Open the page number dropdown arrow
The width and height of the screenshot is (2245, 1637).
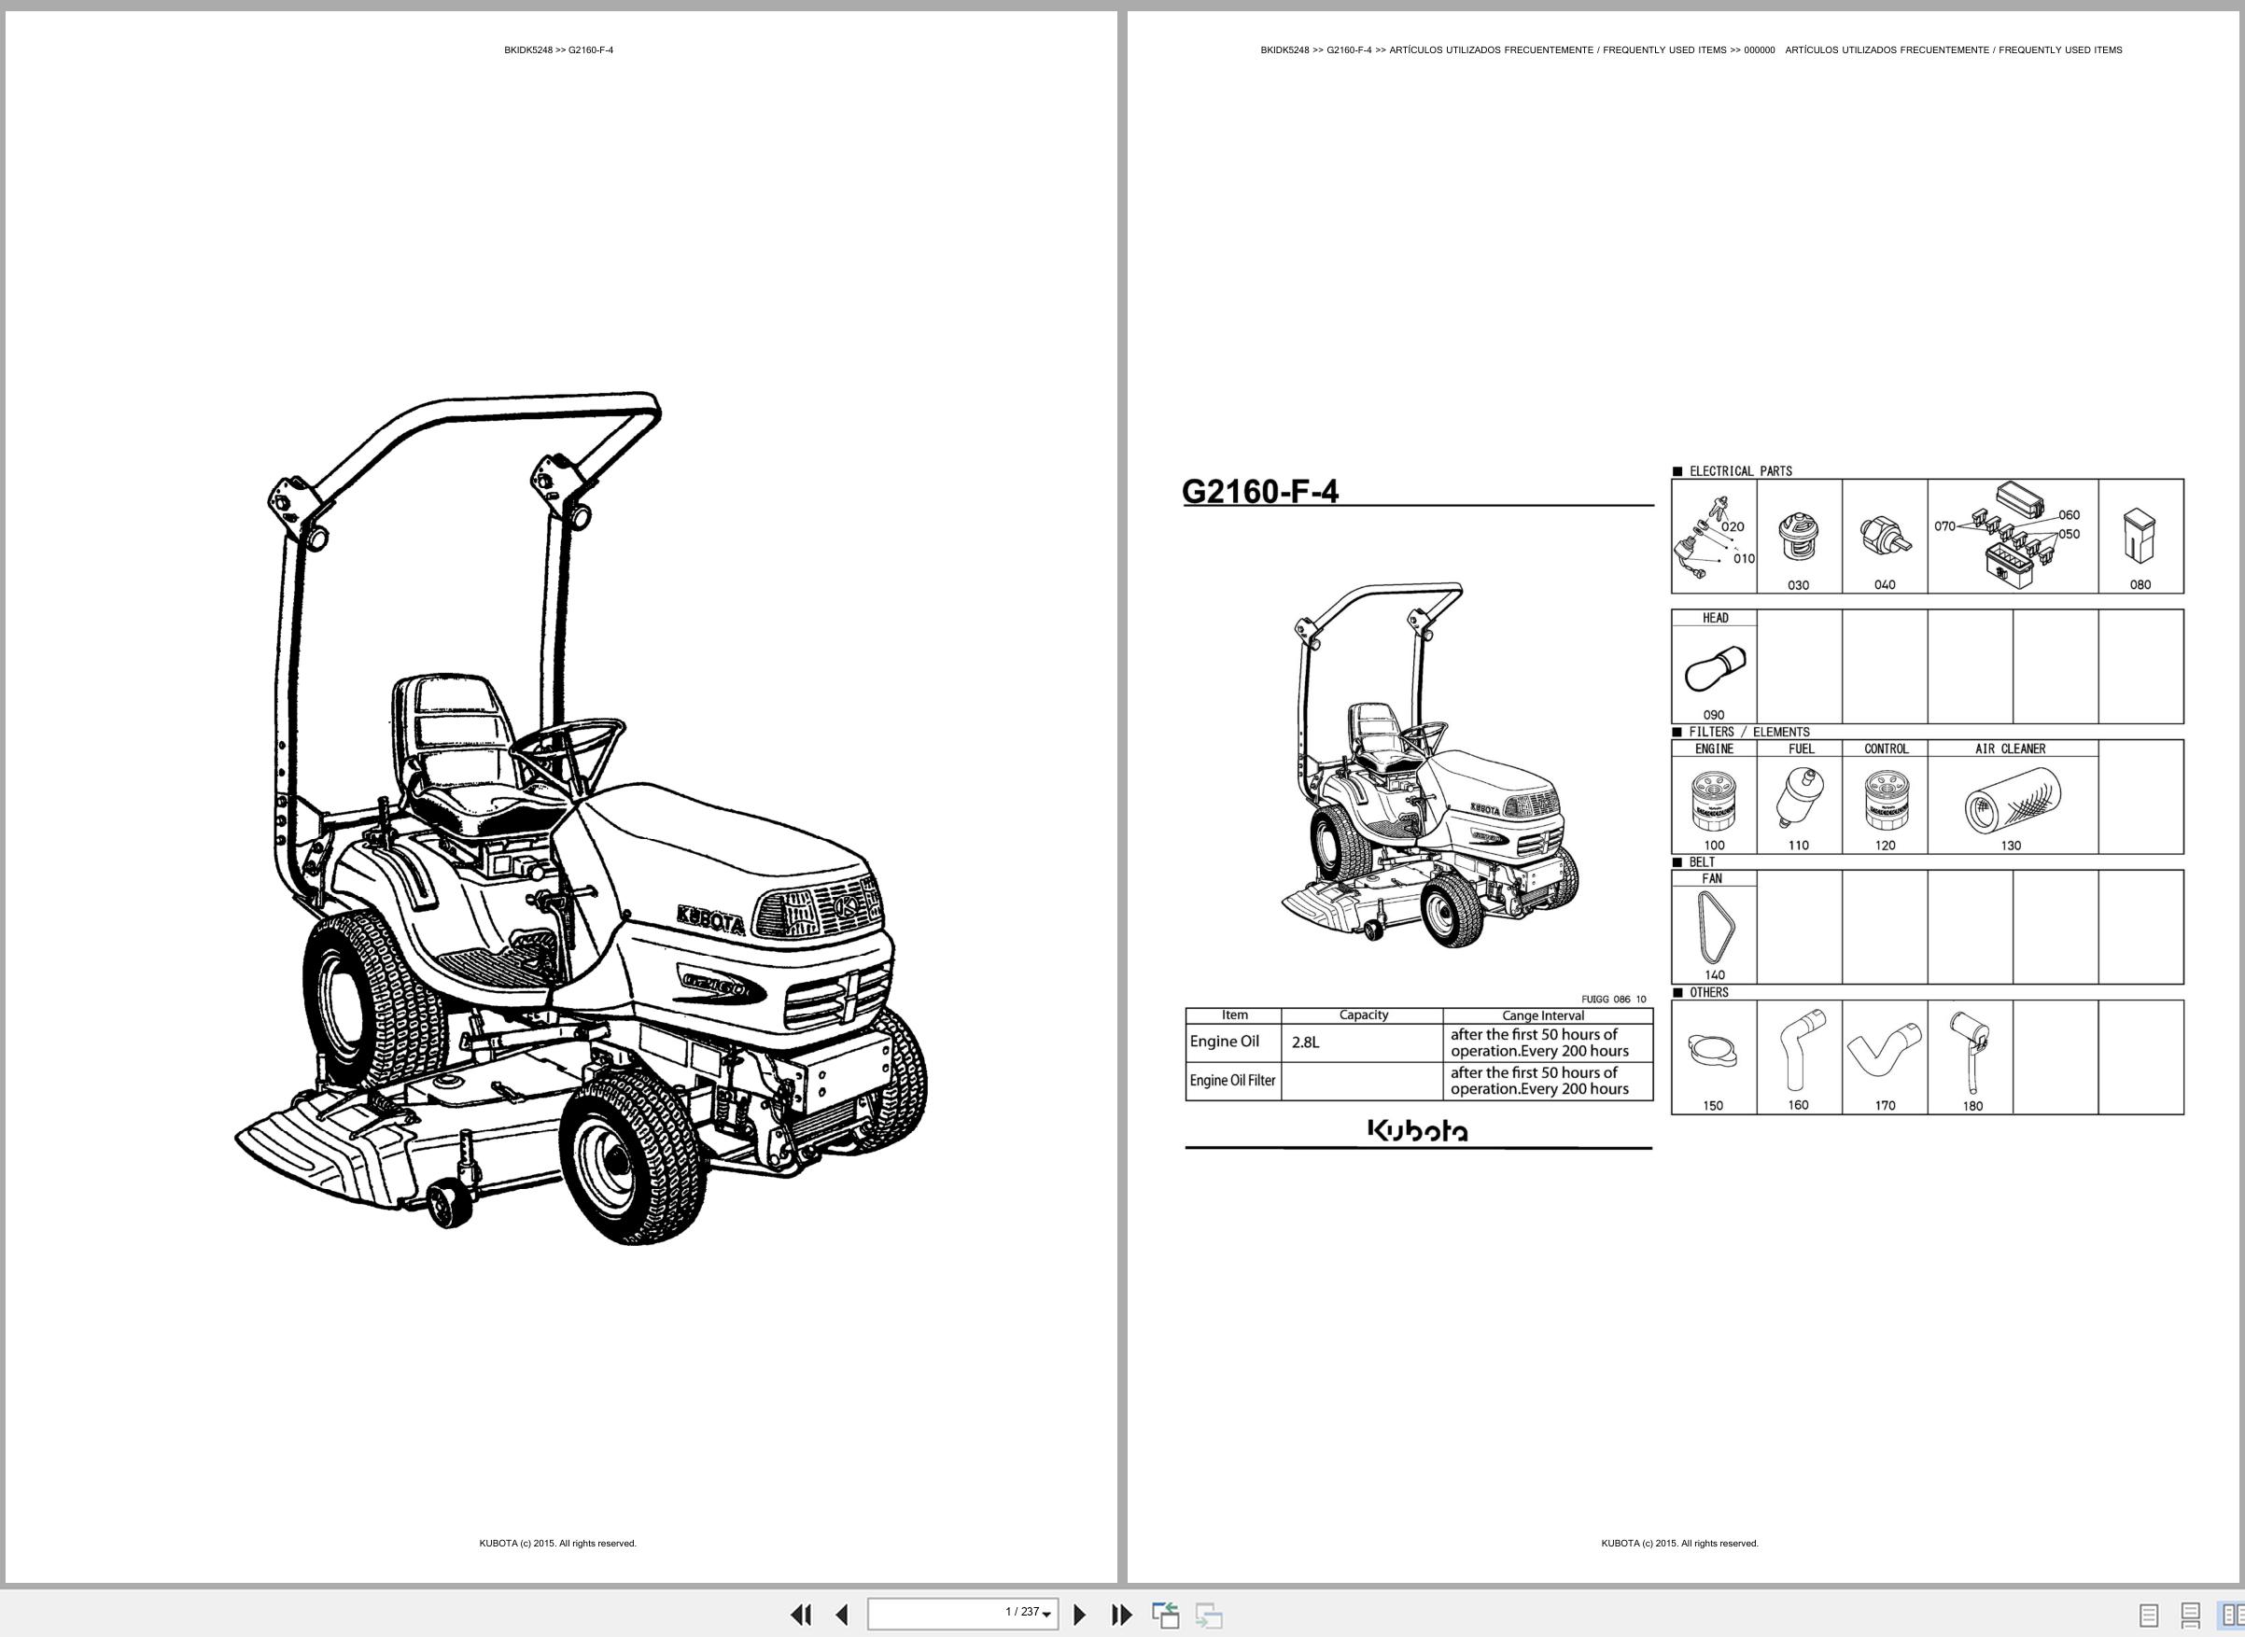[x=1046, y=1616]
